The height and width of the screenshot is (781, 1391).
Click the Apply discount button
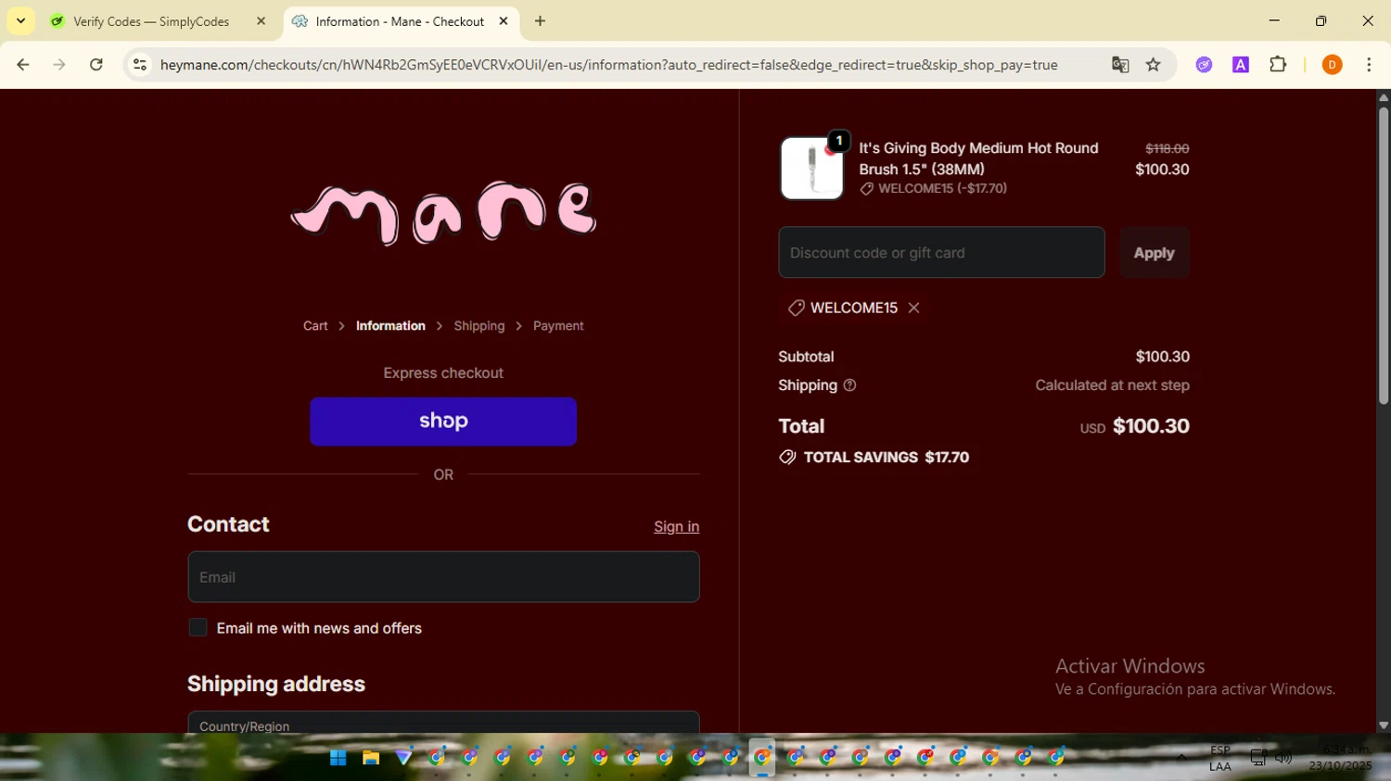click(x=1154, y=252)
